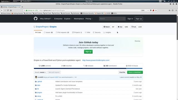The image size is (178, 100).
Task: Click the rvrsh3ll avatar image
Action: [36, 77]
